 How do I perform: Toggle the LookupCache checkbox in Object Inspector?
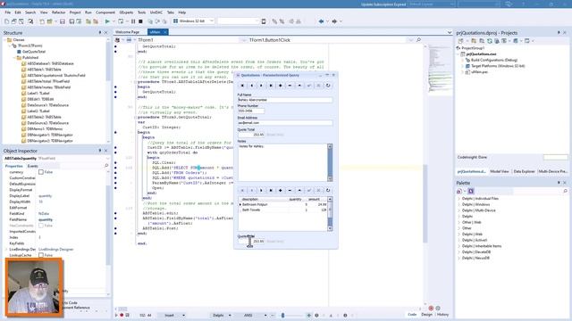[x=41, y=255]
